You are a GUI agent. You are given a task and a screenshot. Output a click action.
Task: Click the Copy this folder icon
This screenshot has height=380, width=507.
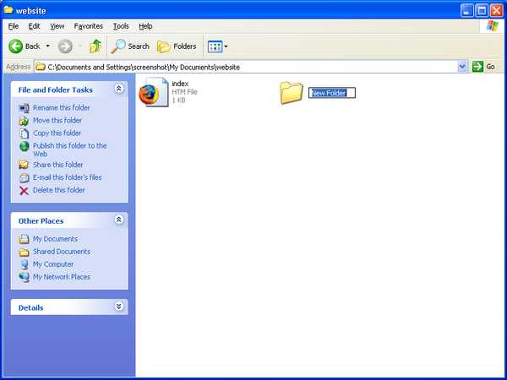pyautogui.click(x=24, y=133)
